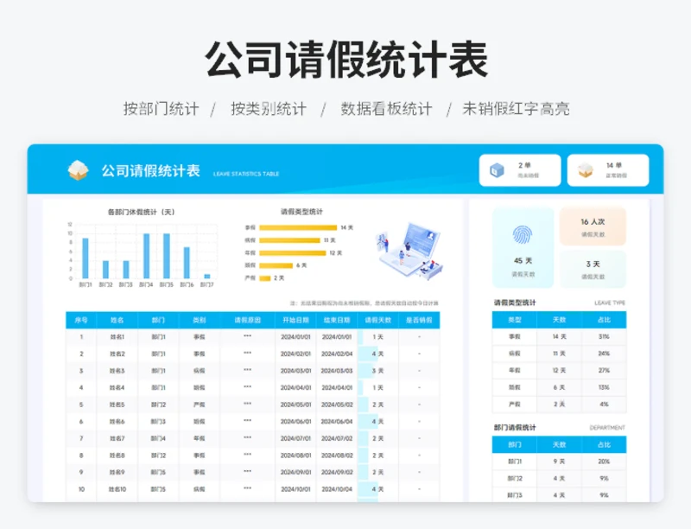Select the 部门4 bar in the department chart
Image resolution: width=691 pixels, height=529 pixels.
pyautogui.click(x=146, y=256)
